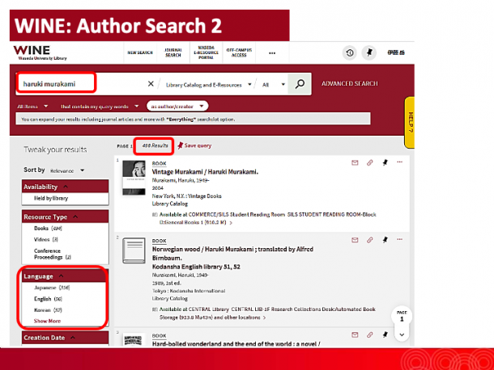The height and width of the screenshot is (370, 494).
Task: Open Vintage Murakami cover thumbnail
Action: (134, 178)
